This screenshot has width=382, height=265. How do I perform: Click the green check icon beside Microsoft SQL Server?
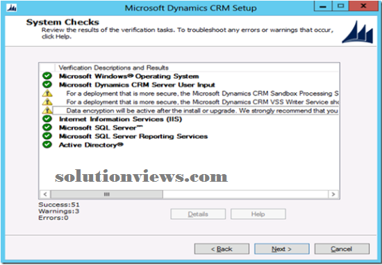coord(47,128)
